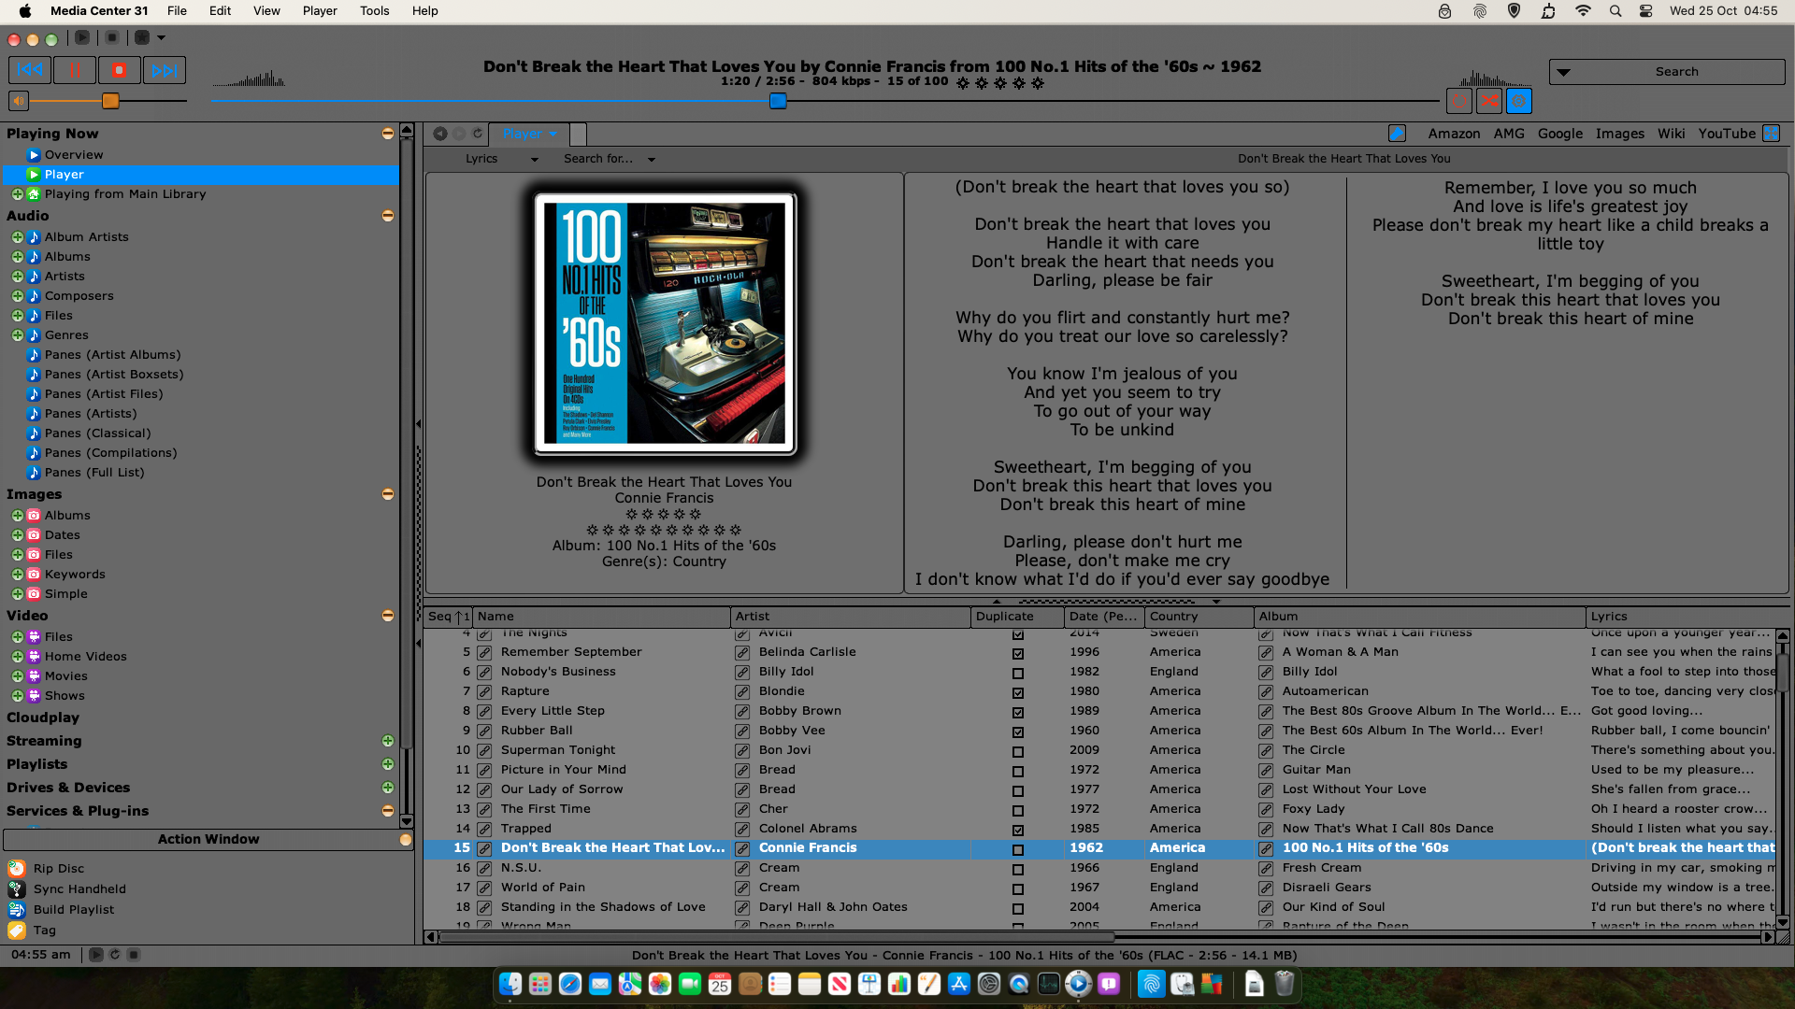Click the orange volume slider handle
The width and height of the screenshot is (1795, 1009).
point(110,101)
